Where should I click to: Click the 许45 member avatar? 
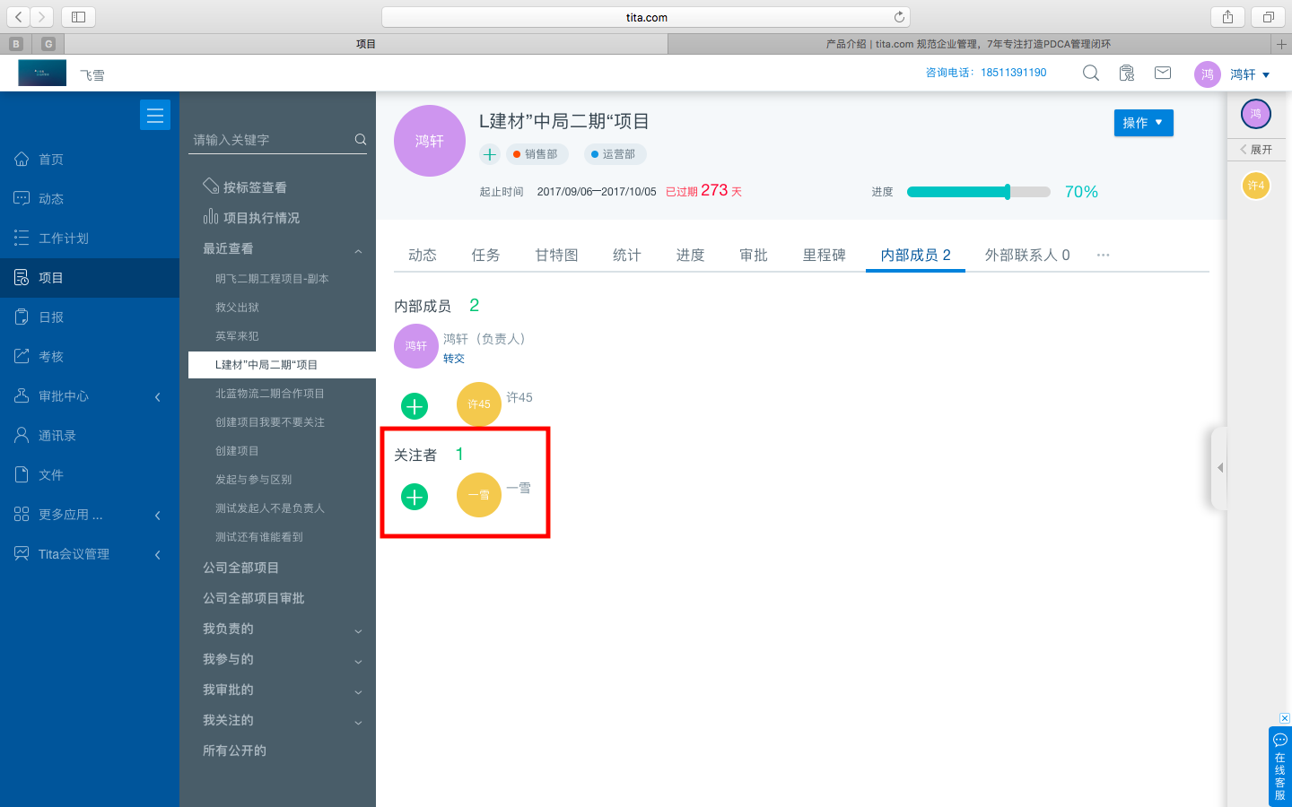[x=479, y=404]
